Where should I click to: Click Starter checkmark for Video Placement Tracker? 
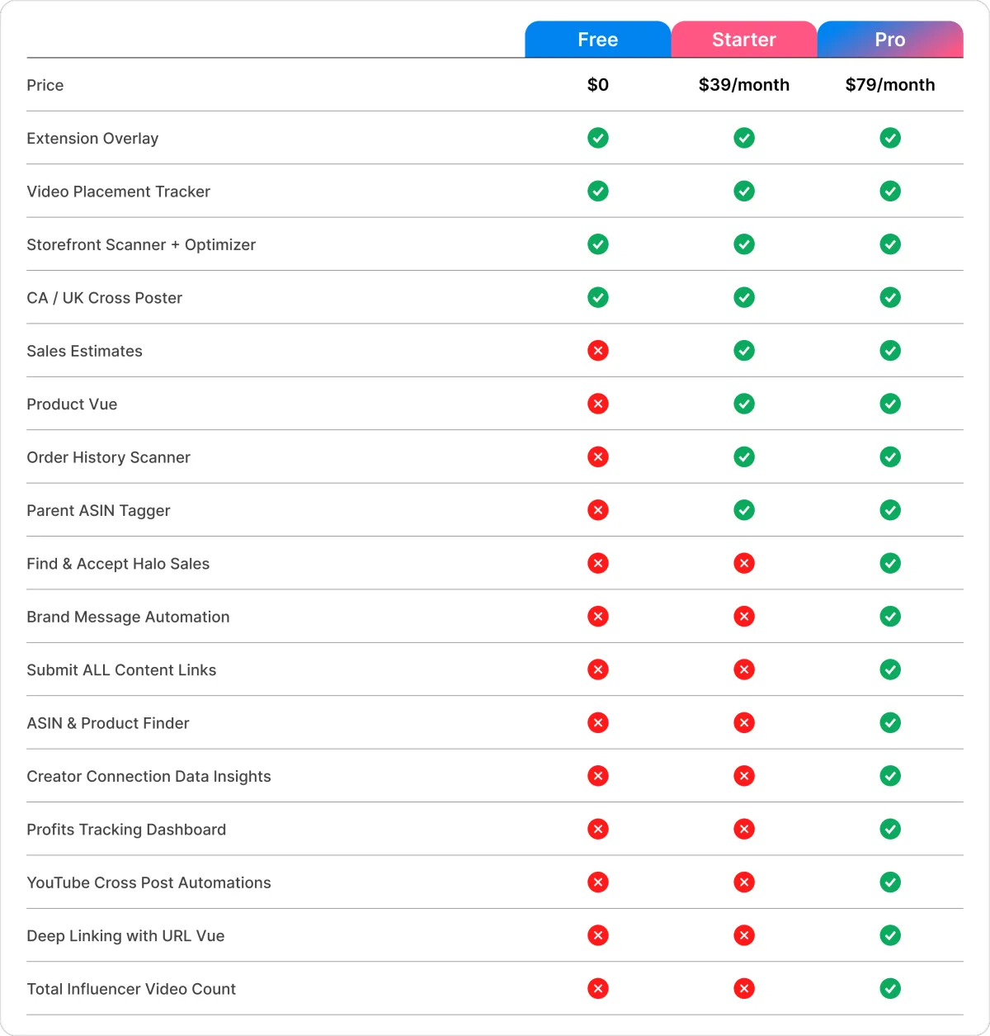(744, 192)
